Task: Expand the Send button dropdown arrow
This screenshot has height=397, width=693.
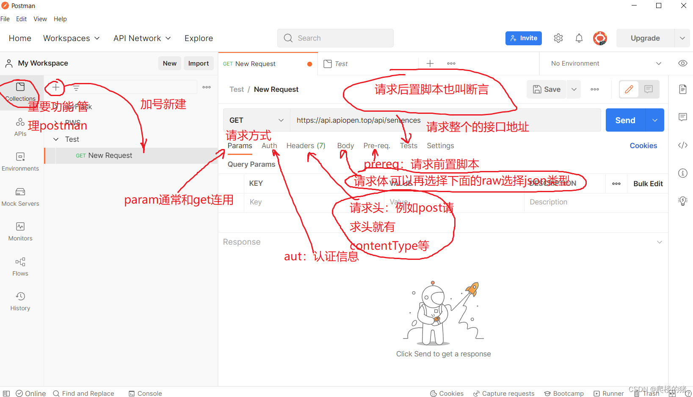Action: tap(655, 120)
